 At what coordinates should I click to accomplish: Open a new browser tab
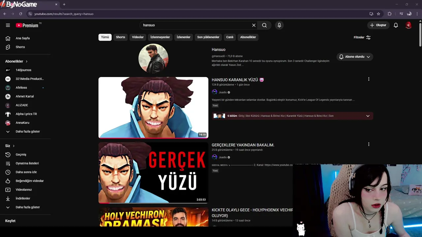pos(64,5)
